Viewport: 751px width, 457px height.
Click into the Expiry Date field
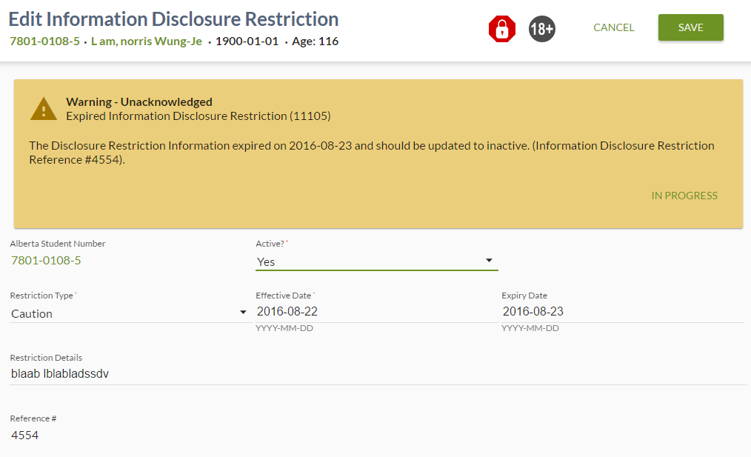click(x=621, y=311)
